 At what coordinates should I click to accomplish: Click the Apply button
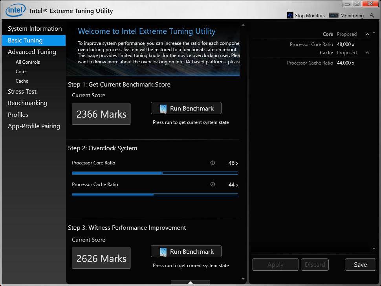tap(275, 265)
